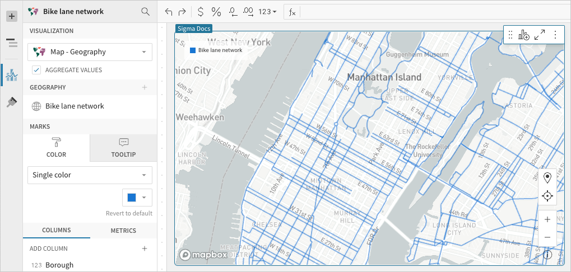This screenshot has width=571, height=272.
Task: Click the map recenter crosshair button
Action: coord(547,196)
